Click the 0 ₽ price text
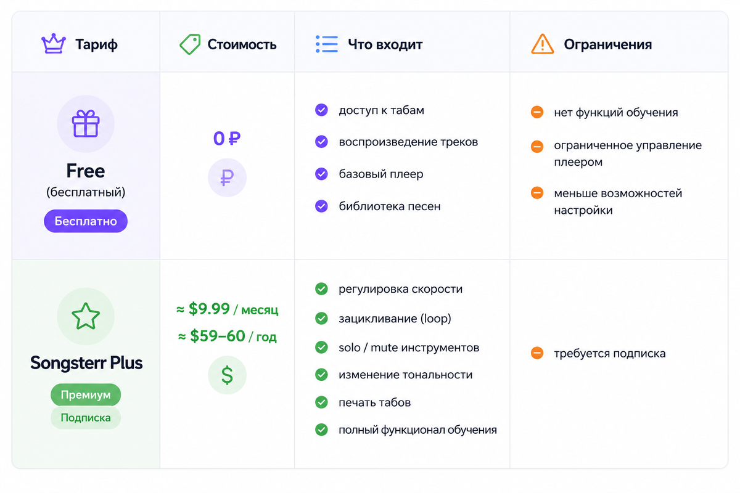This screenshot has height=493, width=740. click(x=227, y=139)
